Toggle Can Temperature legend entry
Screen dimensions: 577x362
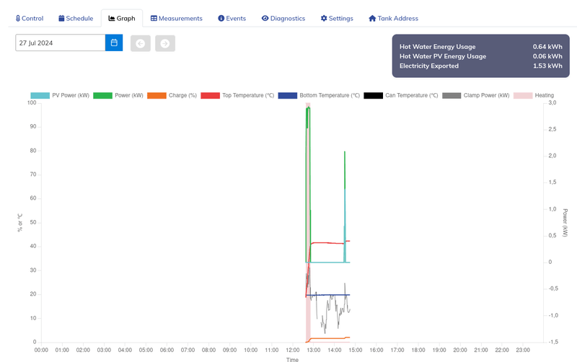pos(401,95)
